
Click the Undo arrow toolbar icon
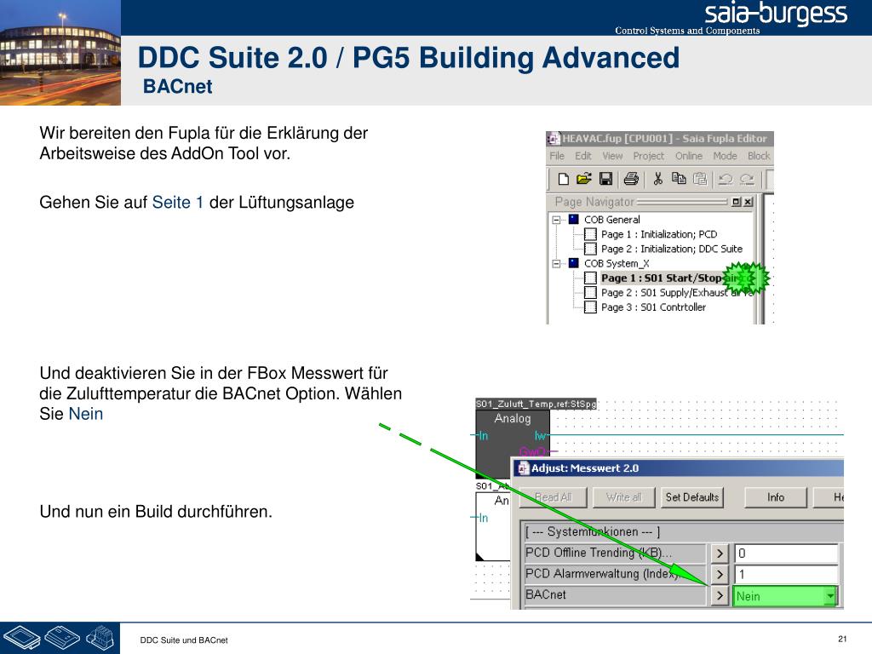click(x=726, y=179)
